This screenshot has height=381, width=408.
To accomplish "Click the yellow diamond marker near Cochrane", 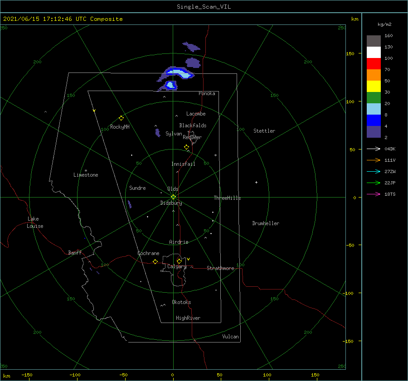I will click(155, 261).
